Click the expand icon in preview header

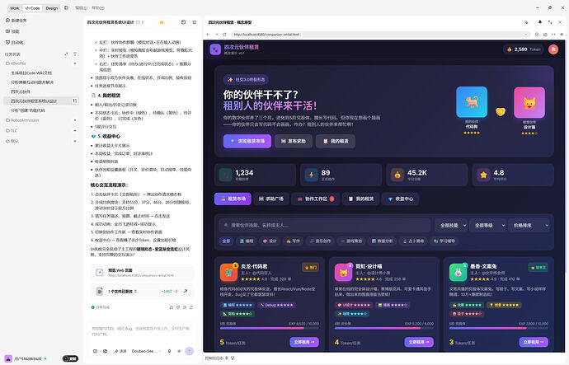pos(550,22)
